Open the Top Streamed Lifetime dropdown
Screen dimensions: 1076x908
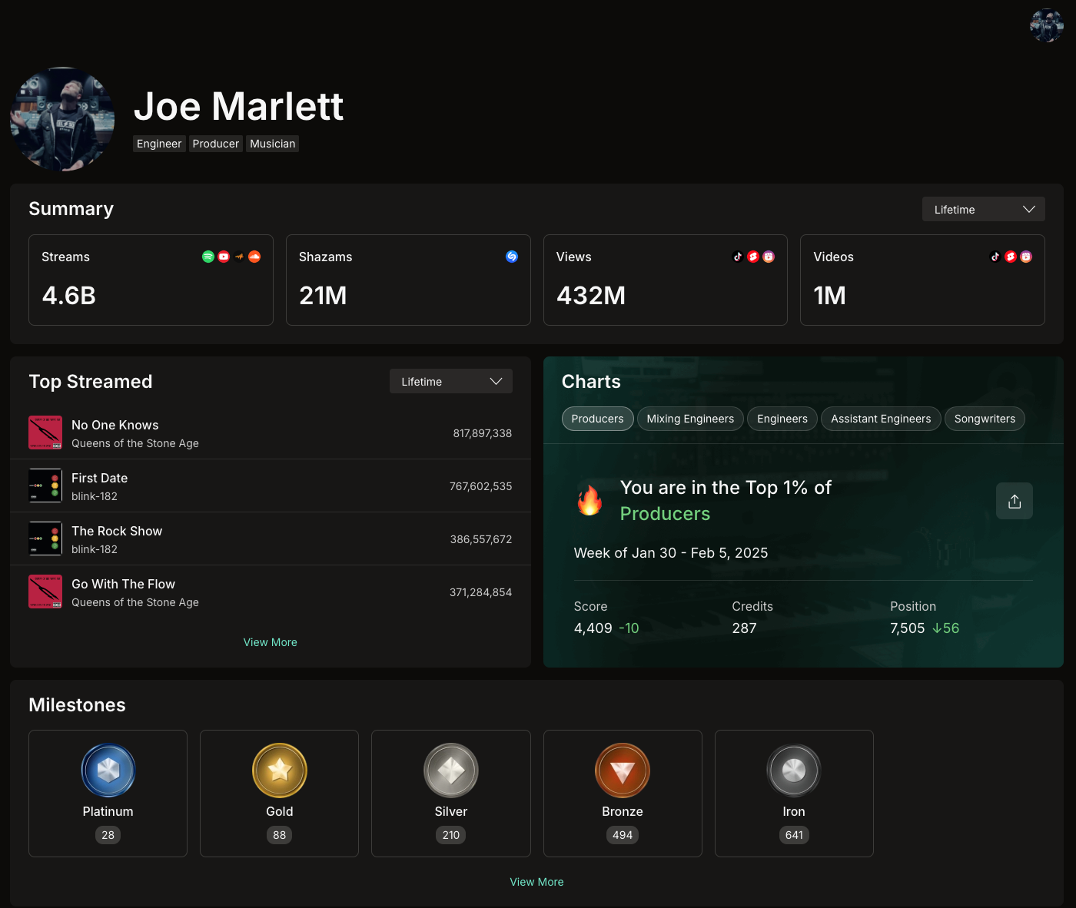451,381
